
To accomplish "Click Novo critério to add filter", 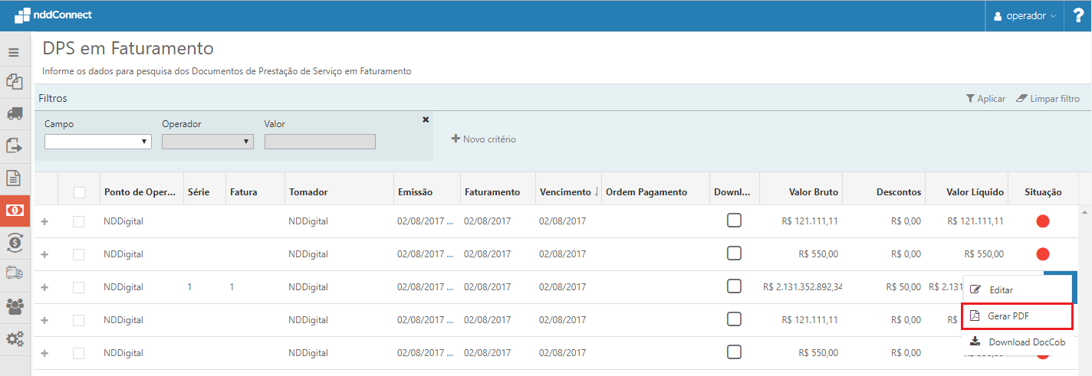I will pos(483,139).
